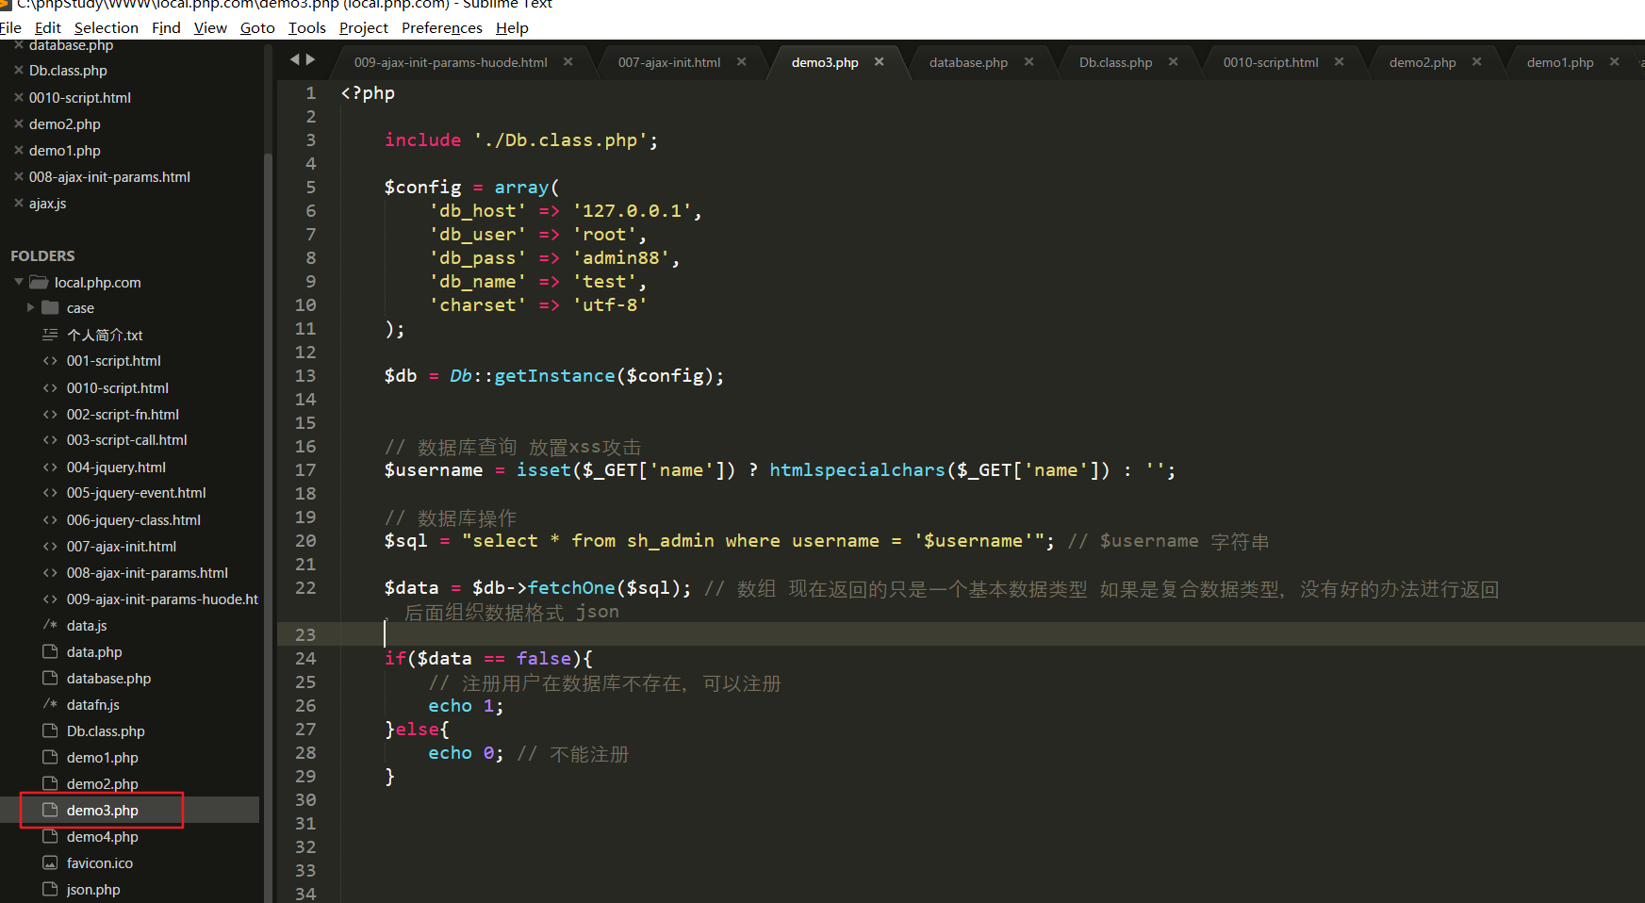Open the Goto menu
The height and width of the screenshot is (903, 1645).
point(256,28)
